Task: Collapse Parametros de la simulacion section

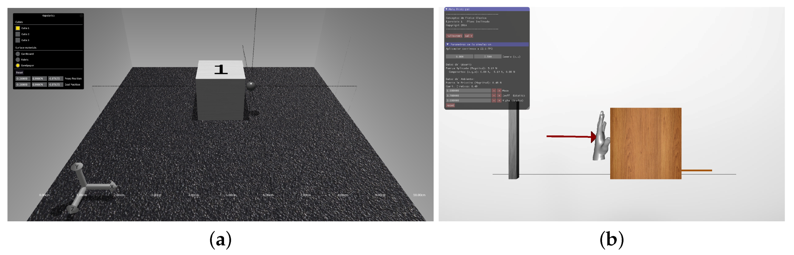Action: click(x=447, y=44)
